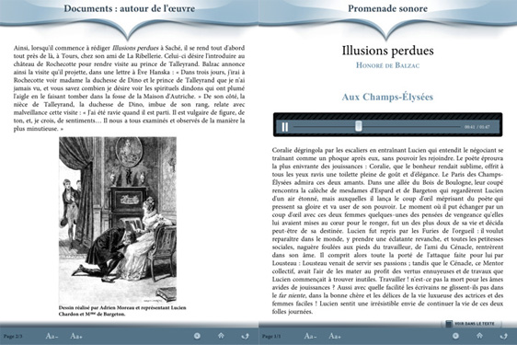The height and width of the screenshot is (345, 517).
Task: Tap the round disc icon on Documents page
Action: click(x=197, y=336)
